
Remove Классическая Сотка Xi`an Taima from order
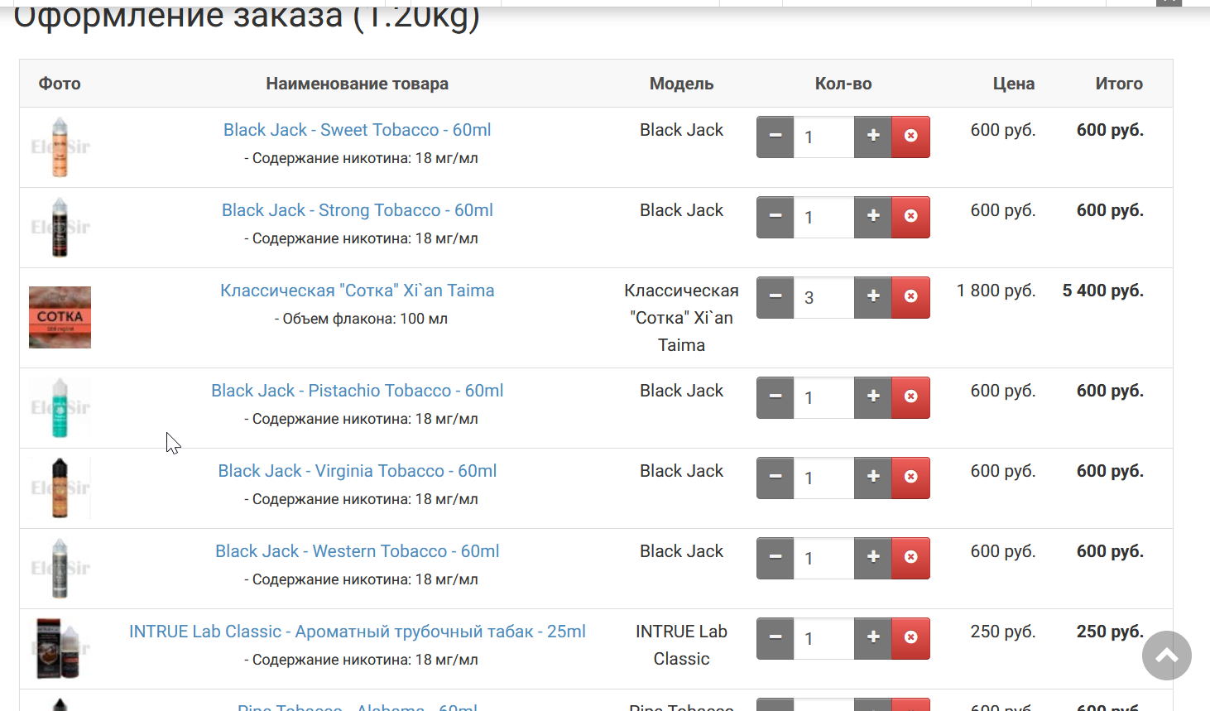911,297
